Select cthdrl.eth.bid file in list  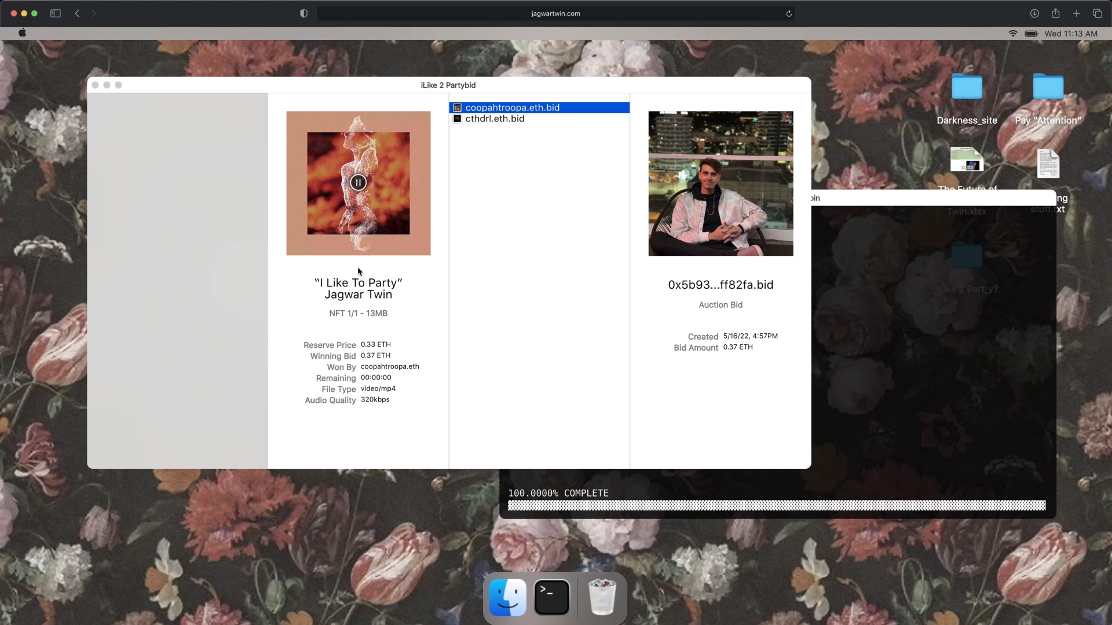point(495,119)
